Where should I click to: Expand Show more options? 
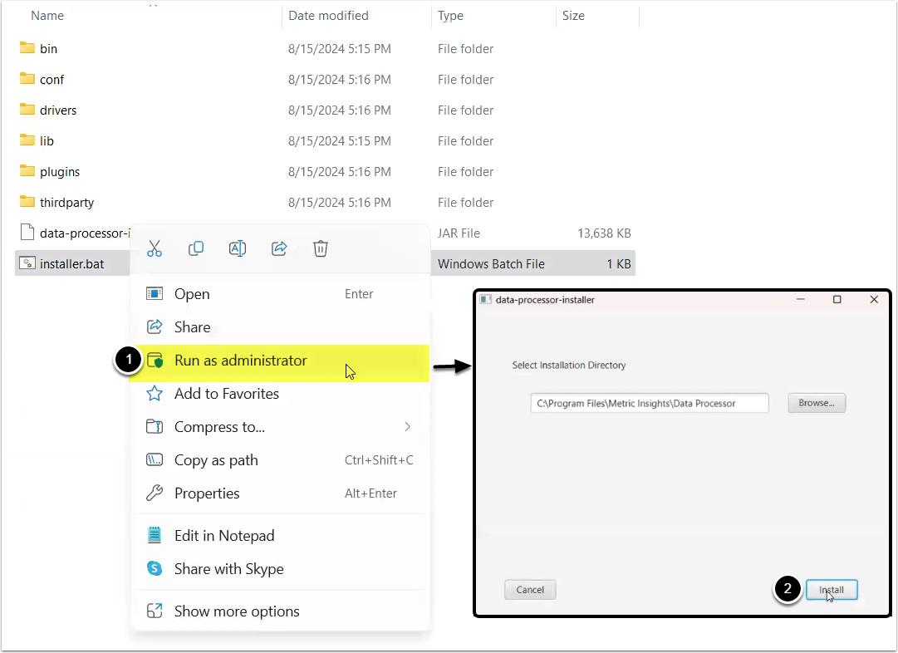tap(236, 611)
